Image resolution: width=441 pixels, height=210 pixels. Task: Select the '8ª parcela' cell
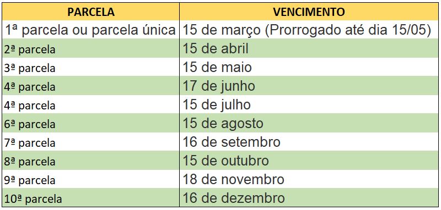[x=91, y=161]
